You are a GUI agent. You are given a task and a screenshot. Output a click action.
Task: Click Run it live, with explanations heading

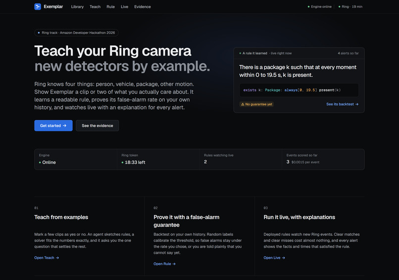tap(299, 217)
